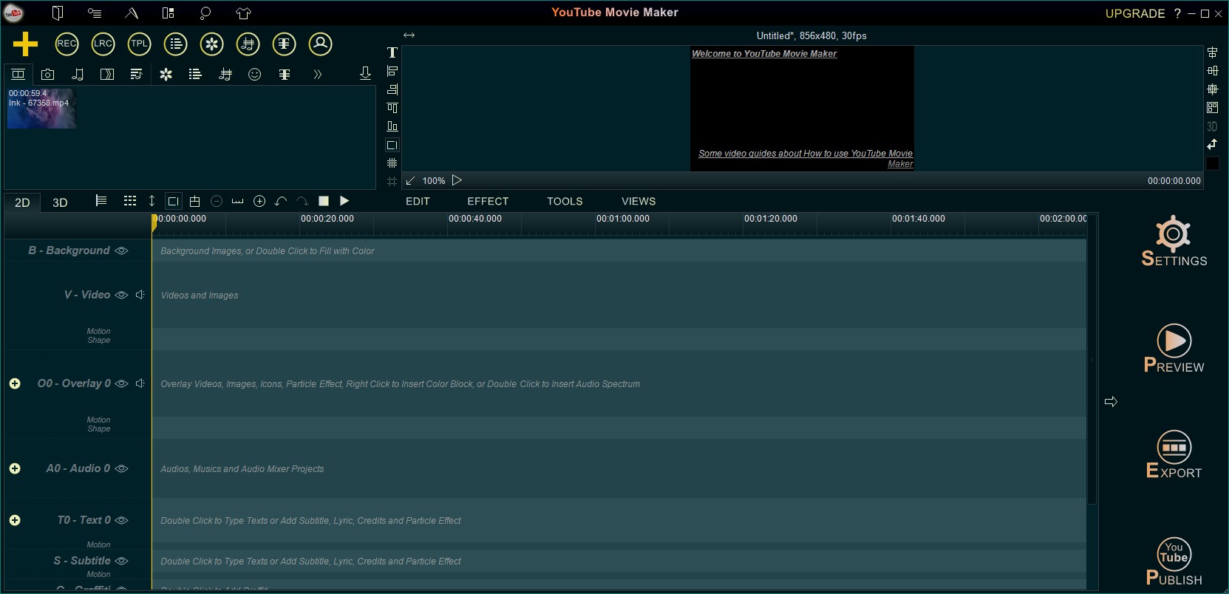The height and width of the screenshot is (594, 1229).
Task: Click the open-book project icon in title bar
Action: click(x=58, y=13)
